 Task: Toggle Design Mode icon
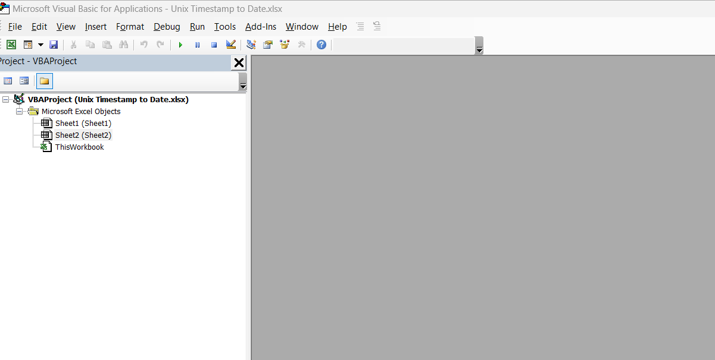tap(231, 45)
